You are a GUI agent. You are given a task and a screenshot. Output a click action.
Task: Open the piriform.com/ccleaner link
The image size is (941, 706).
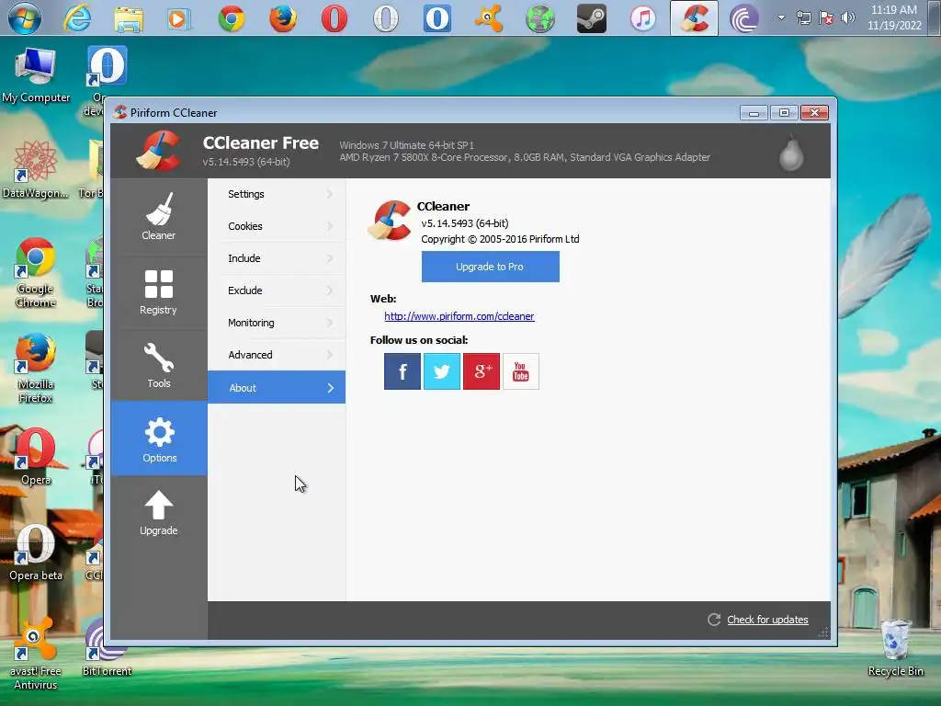click(459, 316)
